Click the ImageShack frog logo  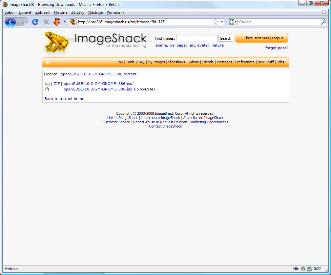click(56, 42)
